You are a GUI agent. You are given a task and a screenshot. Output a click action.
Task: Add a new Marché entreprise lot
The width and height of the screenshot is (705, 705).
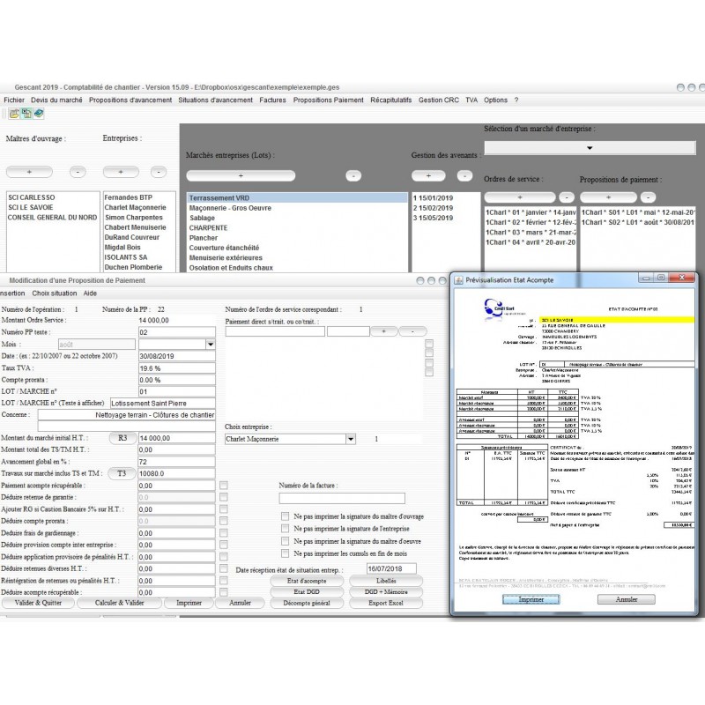click(x=241, y=175)
